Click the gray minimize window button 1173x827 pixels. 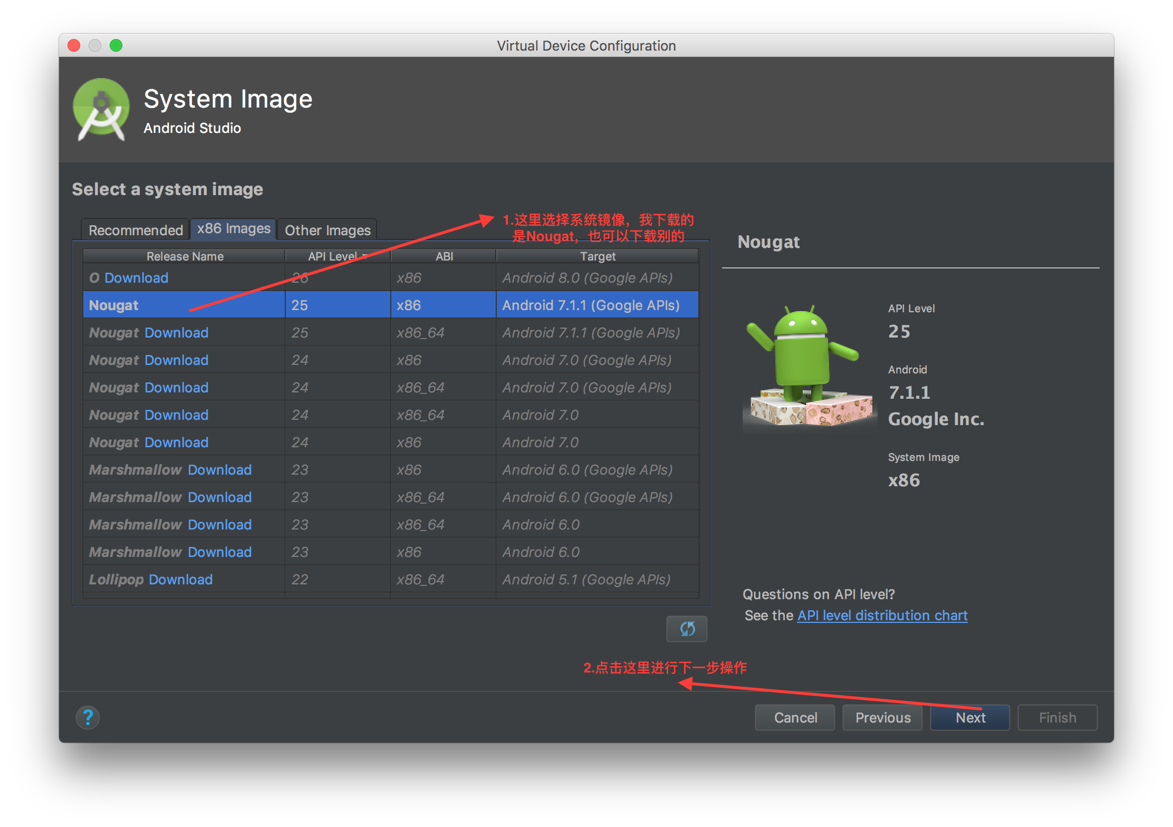(x=95, y=46)
